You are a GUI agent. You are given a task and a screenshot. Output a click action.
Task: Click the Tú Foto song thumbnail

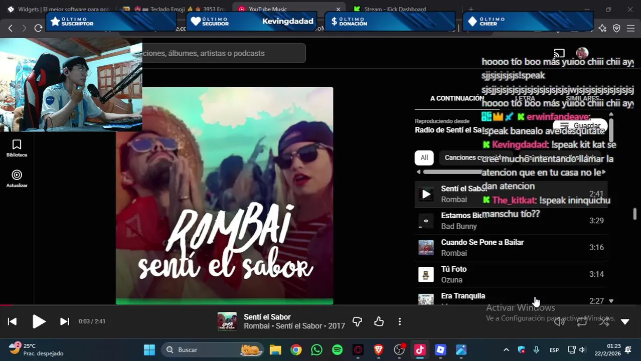click(x=426, y=274)
